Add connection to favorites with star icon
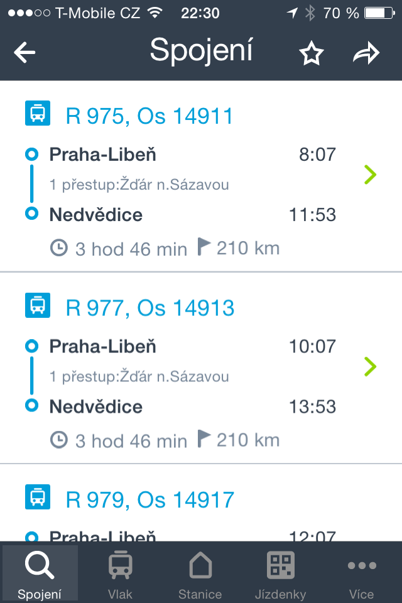402x603 pixels. (x=311, y=54)
